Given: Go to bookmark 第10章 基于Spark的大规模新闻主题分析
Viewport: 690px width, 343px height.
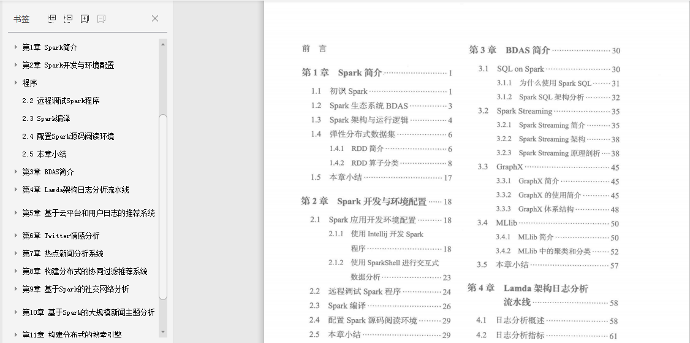Looking at the screenshot, I should point(88,312).
